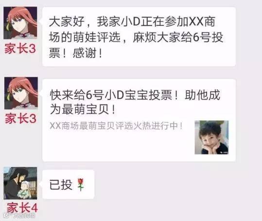Click the 已投 text in 家长4's message

[x=61, y=185]
